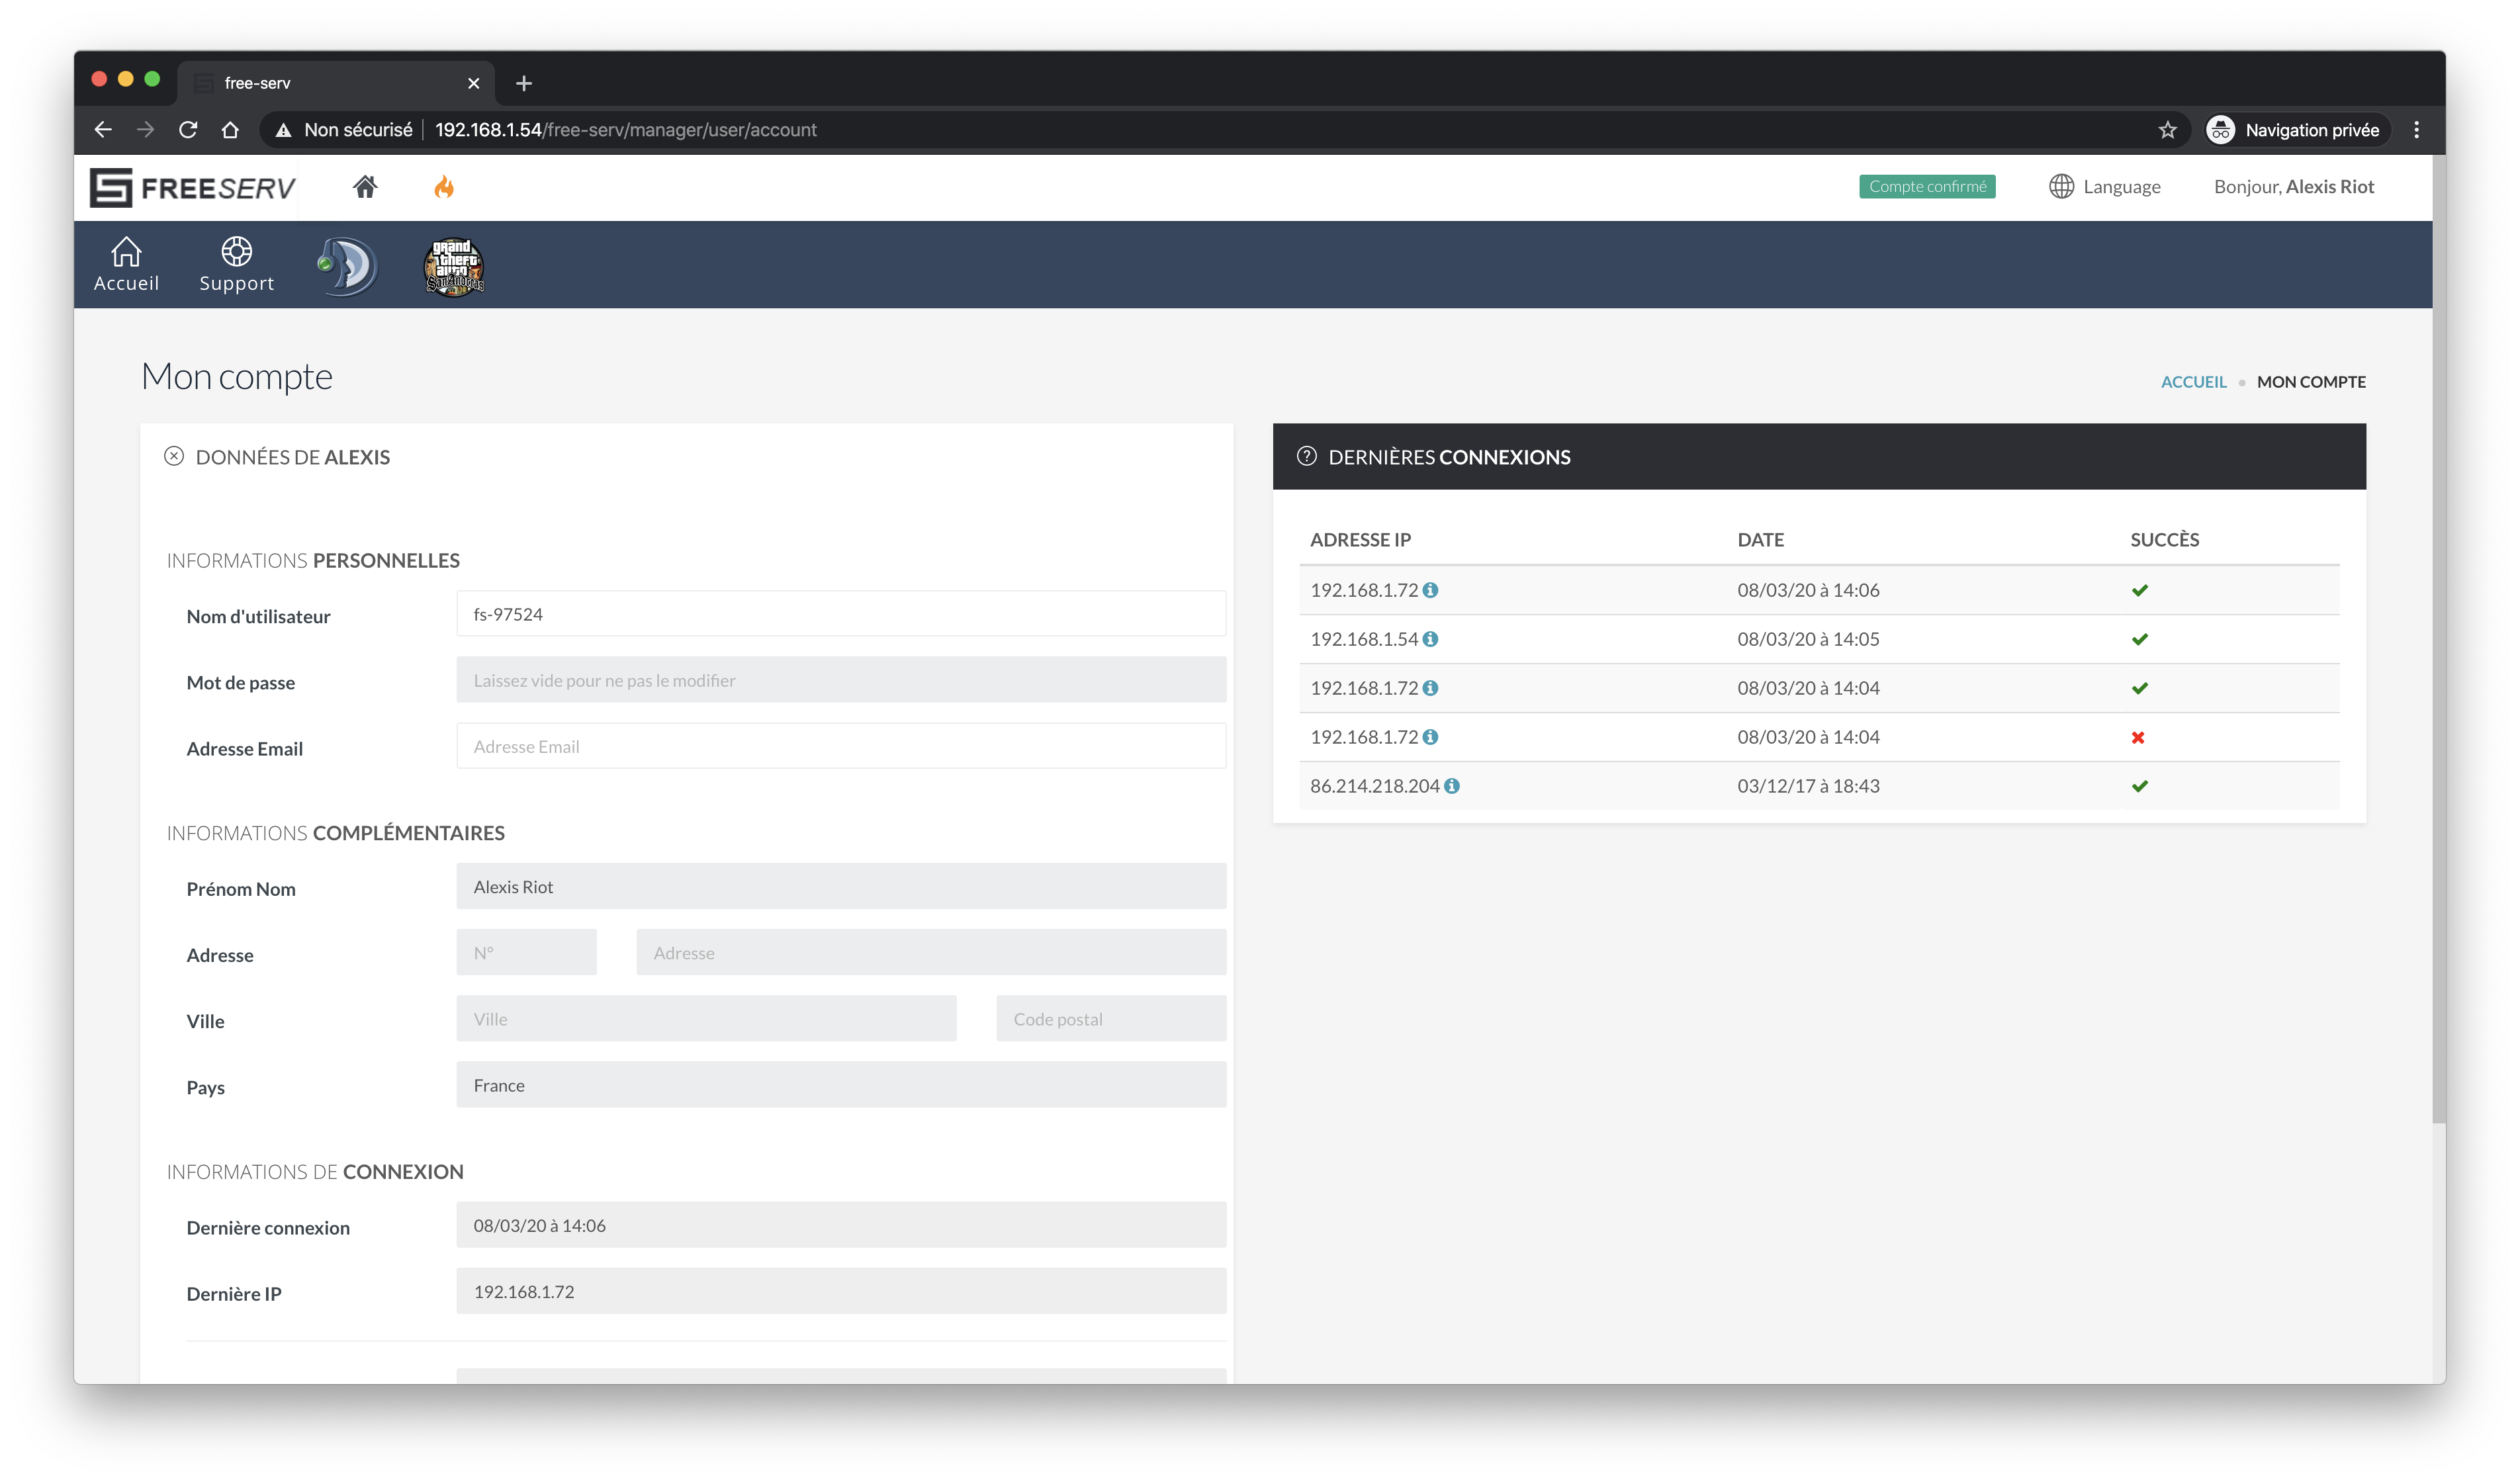Open the GTA San Andreas server icon
Viewport: 2520px width, 1482px height.
pyautogui.click(x=454, y=266)
